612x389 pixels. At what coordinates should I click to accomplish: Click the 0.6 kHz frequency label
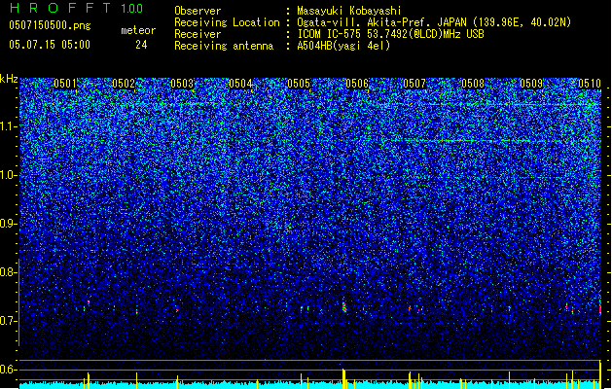[9, 370]
